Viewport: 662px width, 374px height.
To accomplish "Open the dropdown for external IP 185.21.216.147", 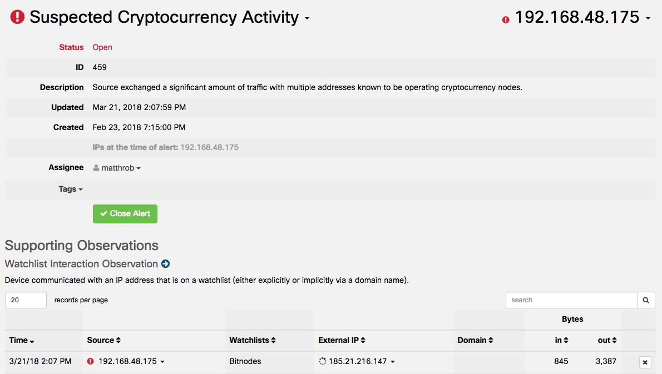I will [393, 362].
